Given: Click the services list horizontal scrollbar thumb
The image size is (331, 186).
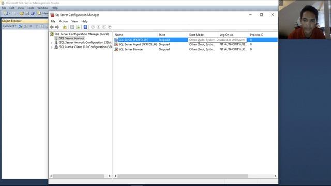Looking at the screenshot, I should [183, 176].
